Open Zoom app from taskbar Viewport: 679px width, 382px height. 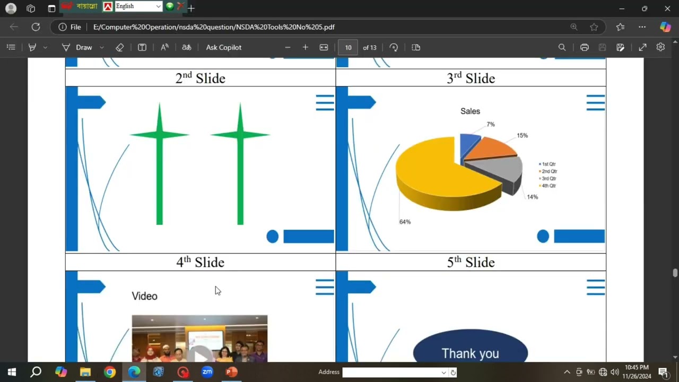207,372
